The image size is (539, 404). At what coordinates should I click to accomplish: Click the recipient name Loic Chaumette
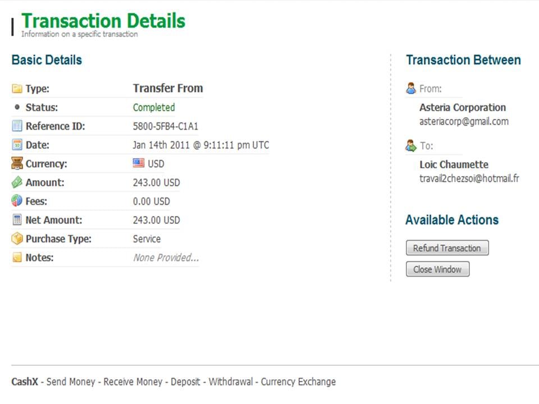coord(454,164)
